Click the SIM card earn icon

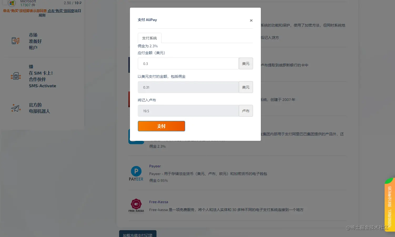click(16, 76)
